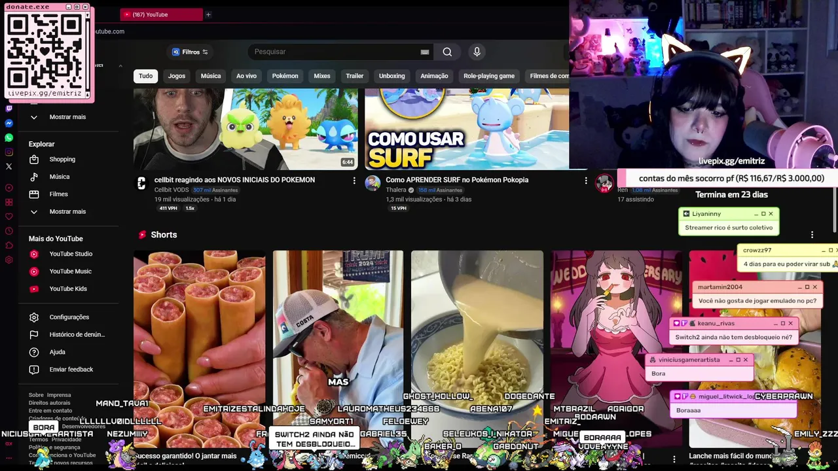Open browser settings gear in sidebar

[x=9, y=260]
